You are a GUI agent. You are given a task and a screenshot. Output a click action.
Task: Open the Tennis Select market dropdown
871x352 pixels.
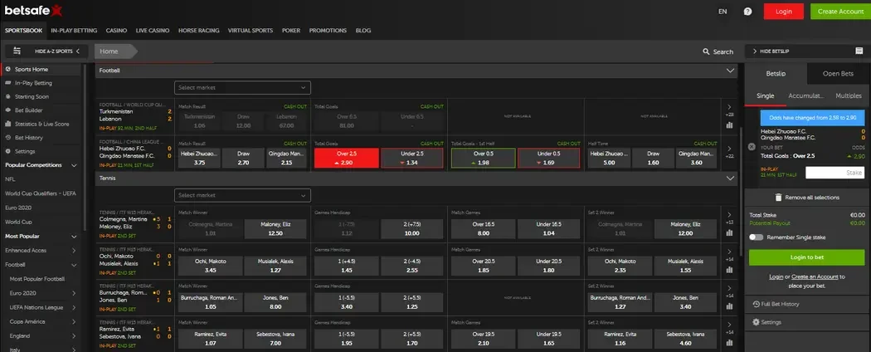pos(242,196)
